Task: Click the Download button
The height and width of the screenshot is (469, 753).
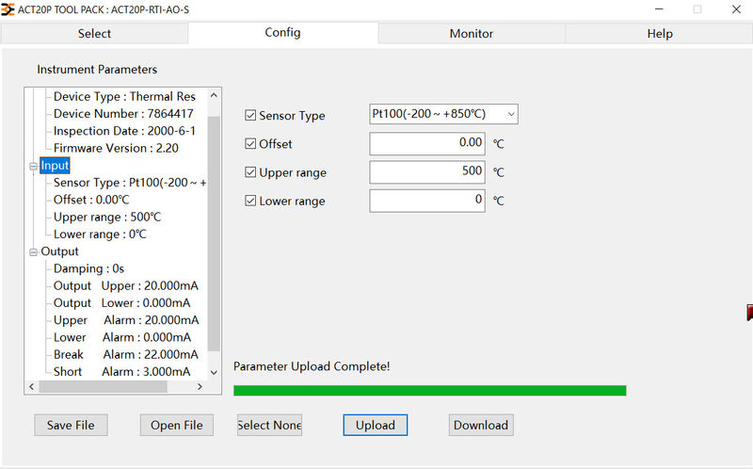Action: [481, 425]
